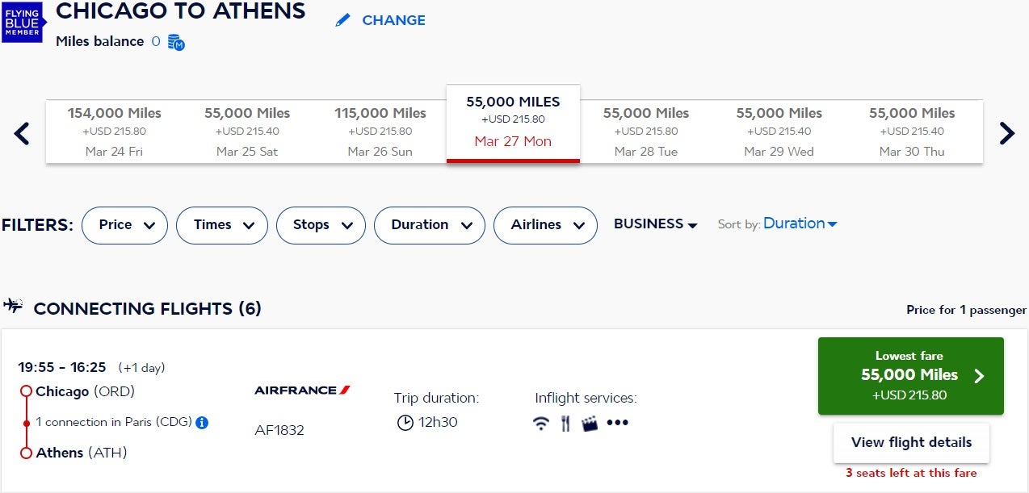Select the 55,000 Miles lowest fare
Image resolution: width=1029 pixels, height=493 pixels.
point(910,376)
